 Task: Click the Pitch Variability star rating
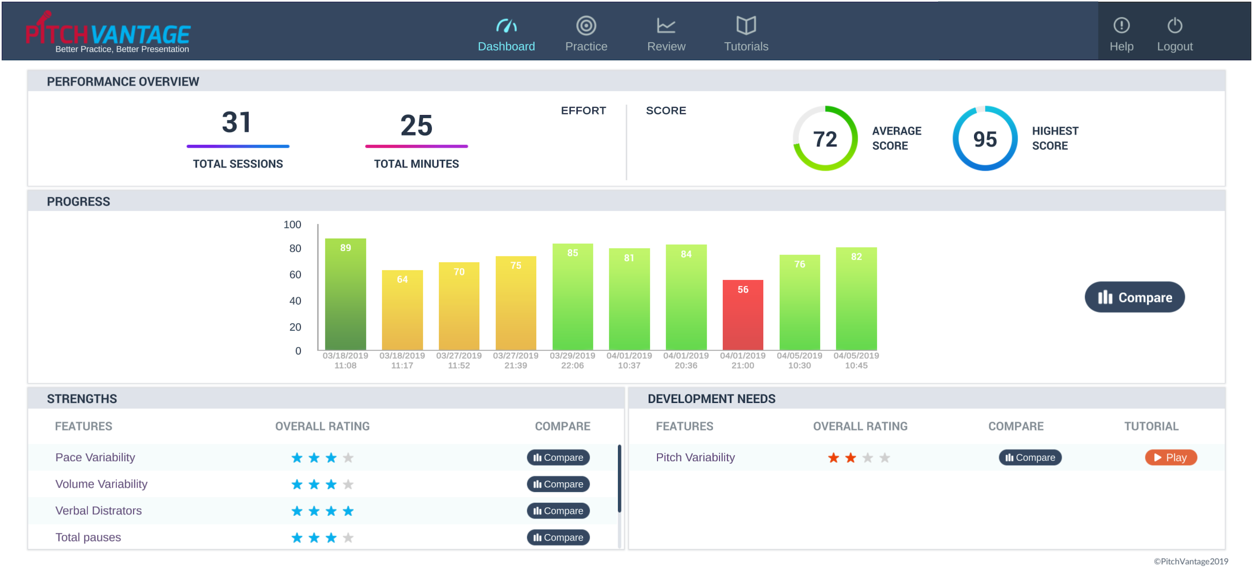[859, 457]
